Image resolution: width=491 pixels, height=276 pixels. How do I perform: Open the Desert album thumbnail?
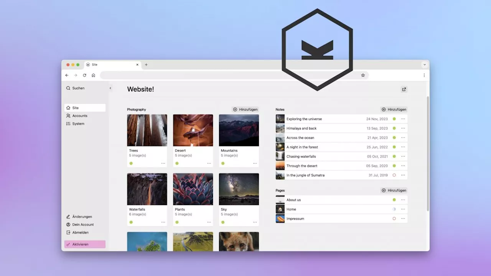(x=193, y=130)
